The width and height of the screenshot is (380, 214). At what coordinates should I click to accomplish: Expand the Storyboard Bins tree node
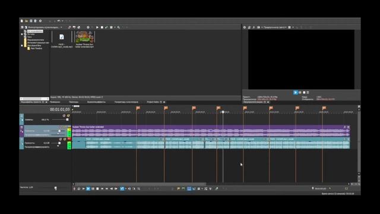(x=22, y=46)
